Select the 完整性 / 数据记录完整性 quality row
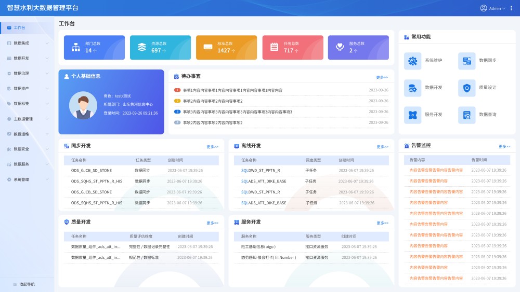This screenshot has height=292, width=520. [x=141, y=247]
